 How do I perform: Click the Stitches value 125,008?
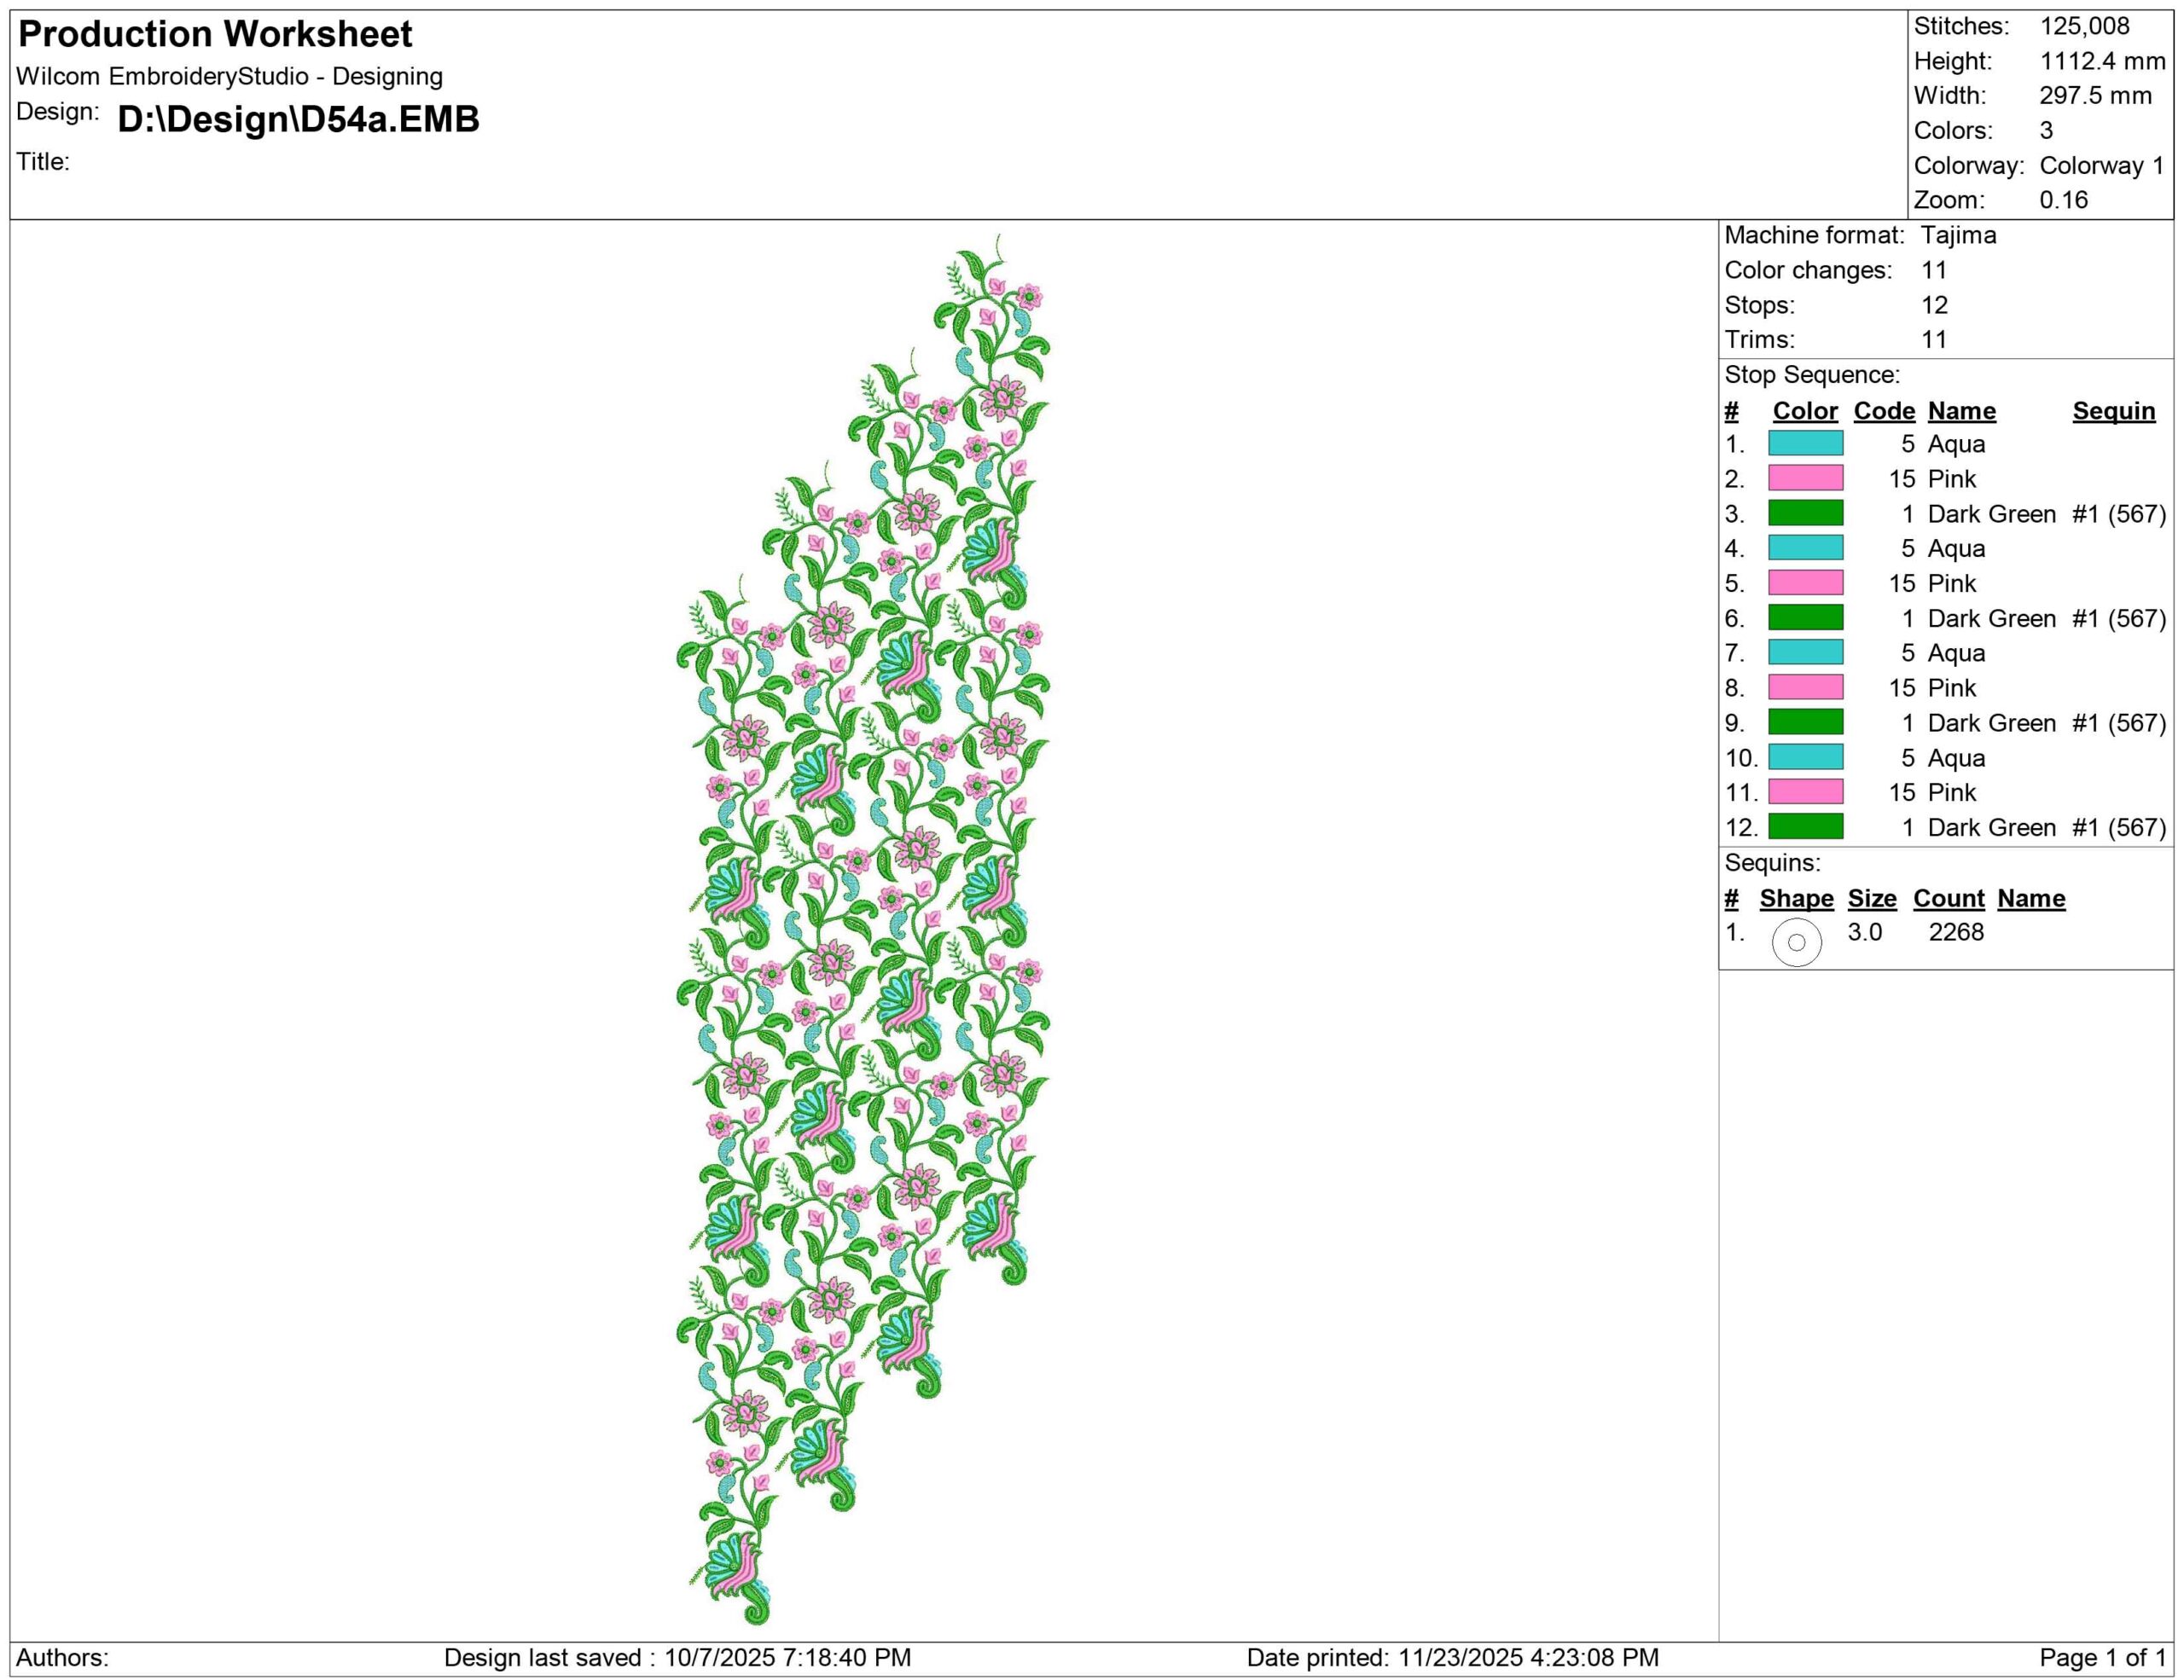[2084, 26]
